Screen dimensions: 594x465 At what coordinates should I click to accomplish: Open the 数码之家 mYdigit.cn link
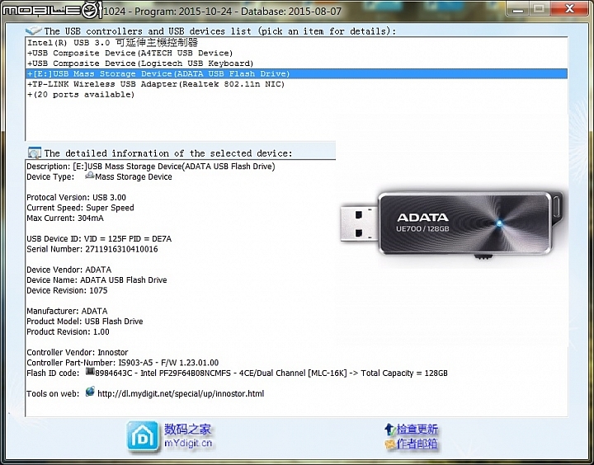188,436
